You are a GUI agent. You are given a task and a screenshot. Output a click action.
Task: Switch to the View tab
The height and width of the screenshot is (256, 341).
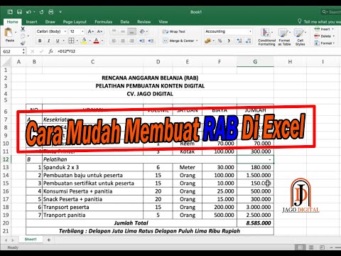[163, 22]
